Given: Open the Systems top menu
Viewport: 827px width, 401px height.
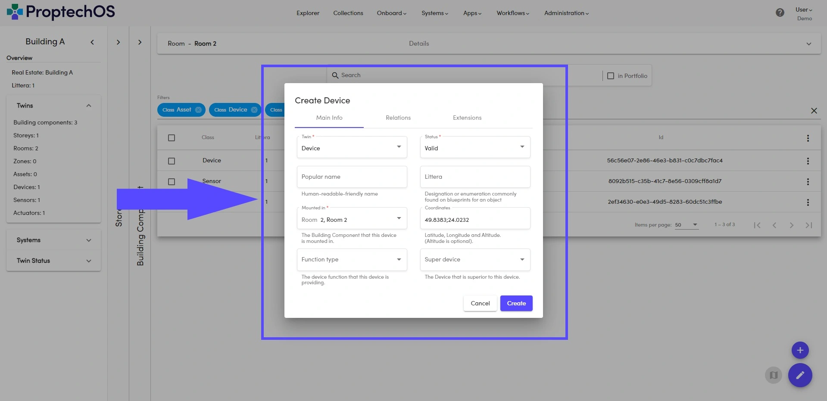Looking at the screenshot, I should pos(434,13).
